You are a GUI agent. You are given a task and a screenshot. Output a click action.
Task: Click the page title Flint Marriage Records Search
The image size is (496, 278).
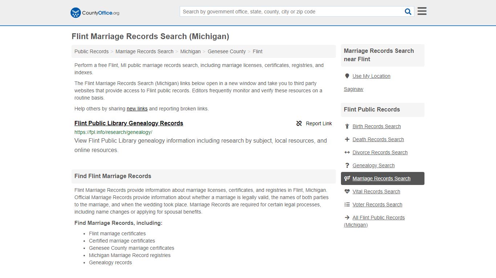pos(150,37)
